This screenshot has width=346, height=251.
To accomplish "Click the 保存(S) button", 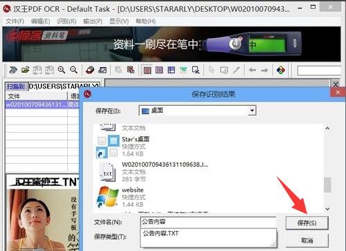I will 307,223.
